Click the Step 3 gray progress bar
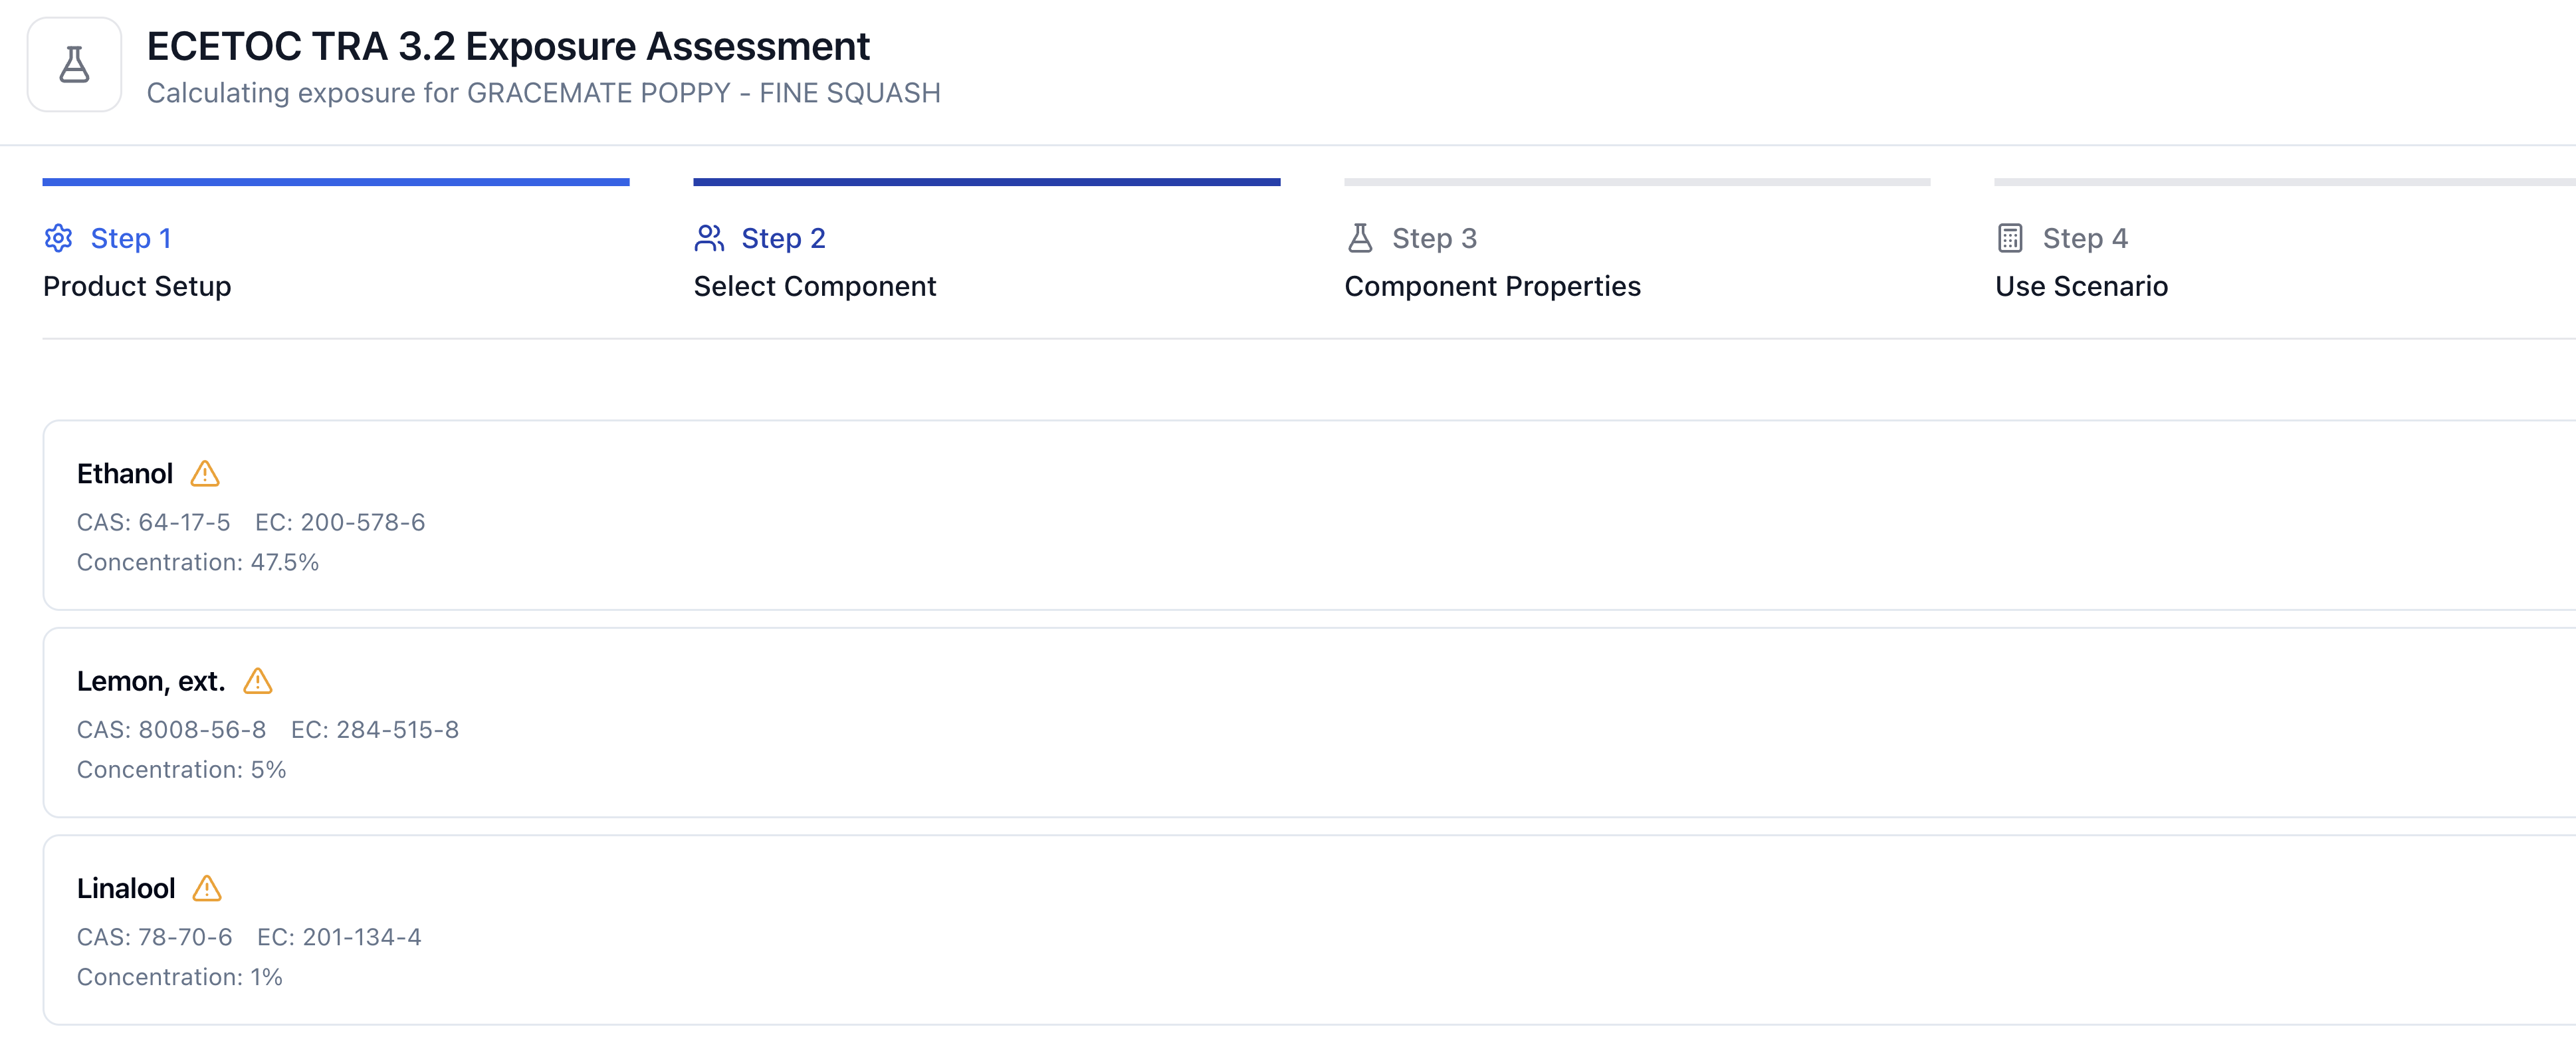The height and width of the screenshot is (1037, 2576). tap(1637, 182)
